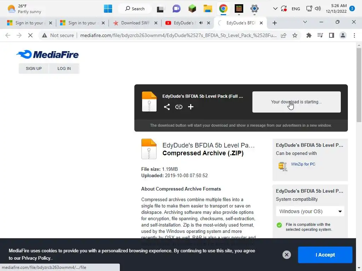Open Chrome three-dot menu
Viewport: 362px width, 271px height.
tap(354, 36)
